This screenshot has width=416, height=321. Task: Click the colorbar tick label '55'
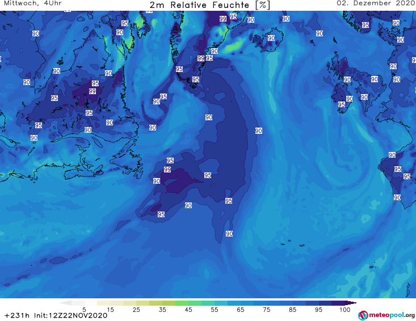[215, 310]
